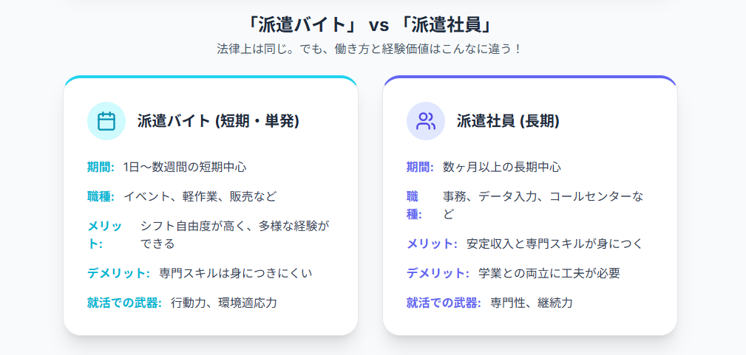Click the text イベント、軽作業、販売など
Screen dimensions: 746x355
[x=200, y=196]
